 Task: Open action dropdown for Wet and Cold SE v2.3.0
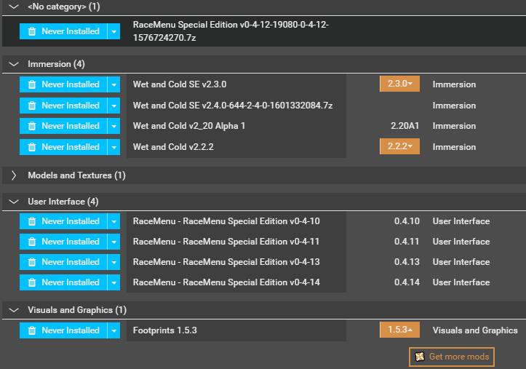tap(113, 84)
